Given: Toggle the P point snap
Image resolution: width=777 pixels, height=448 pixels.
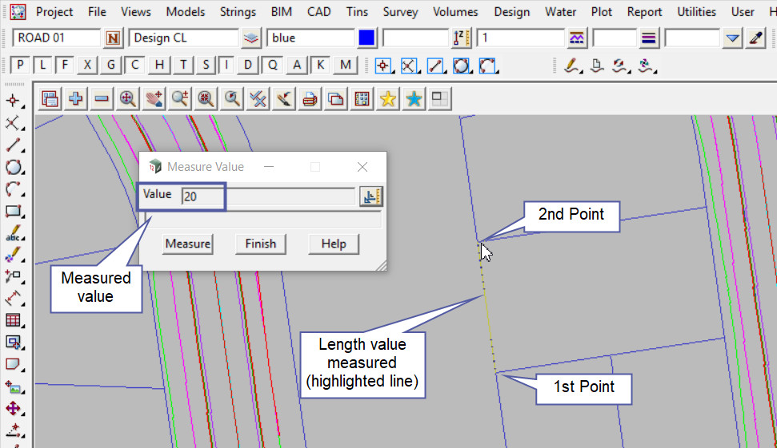Looking at the screenshot, I should pos(20,65).
